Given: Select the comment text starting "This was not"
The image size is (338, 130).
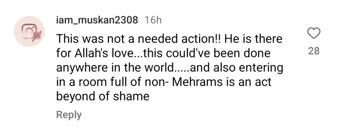Looking at the screenshot, I should pos(169,68).
